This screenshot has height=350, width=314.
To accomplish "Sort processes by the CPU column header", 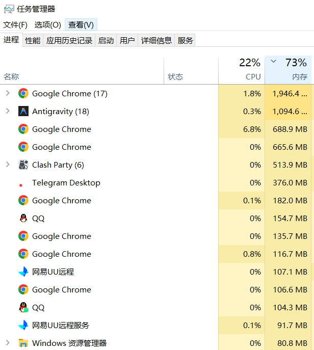I will (242, 70).
